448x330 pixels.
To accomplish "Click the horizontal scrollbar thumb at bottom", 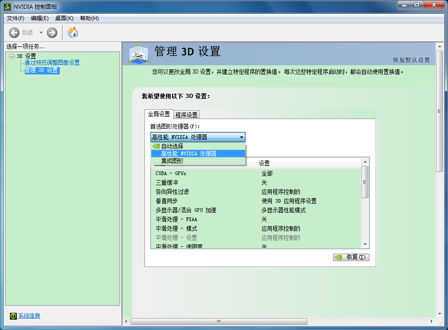I will [x=219, y=321].
